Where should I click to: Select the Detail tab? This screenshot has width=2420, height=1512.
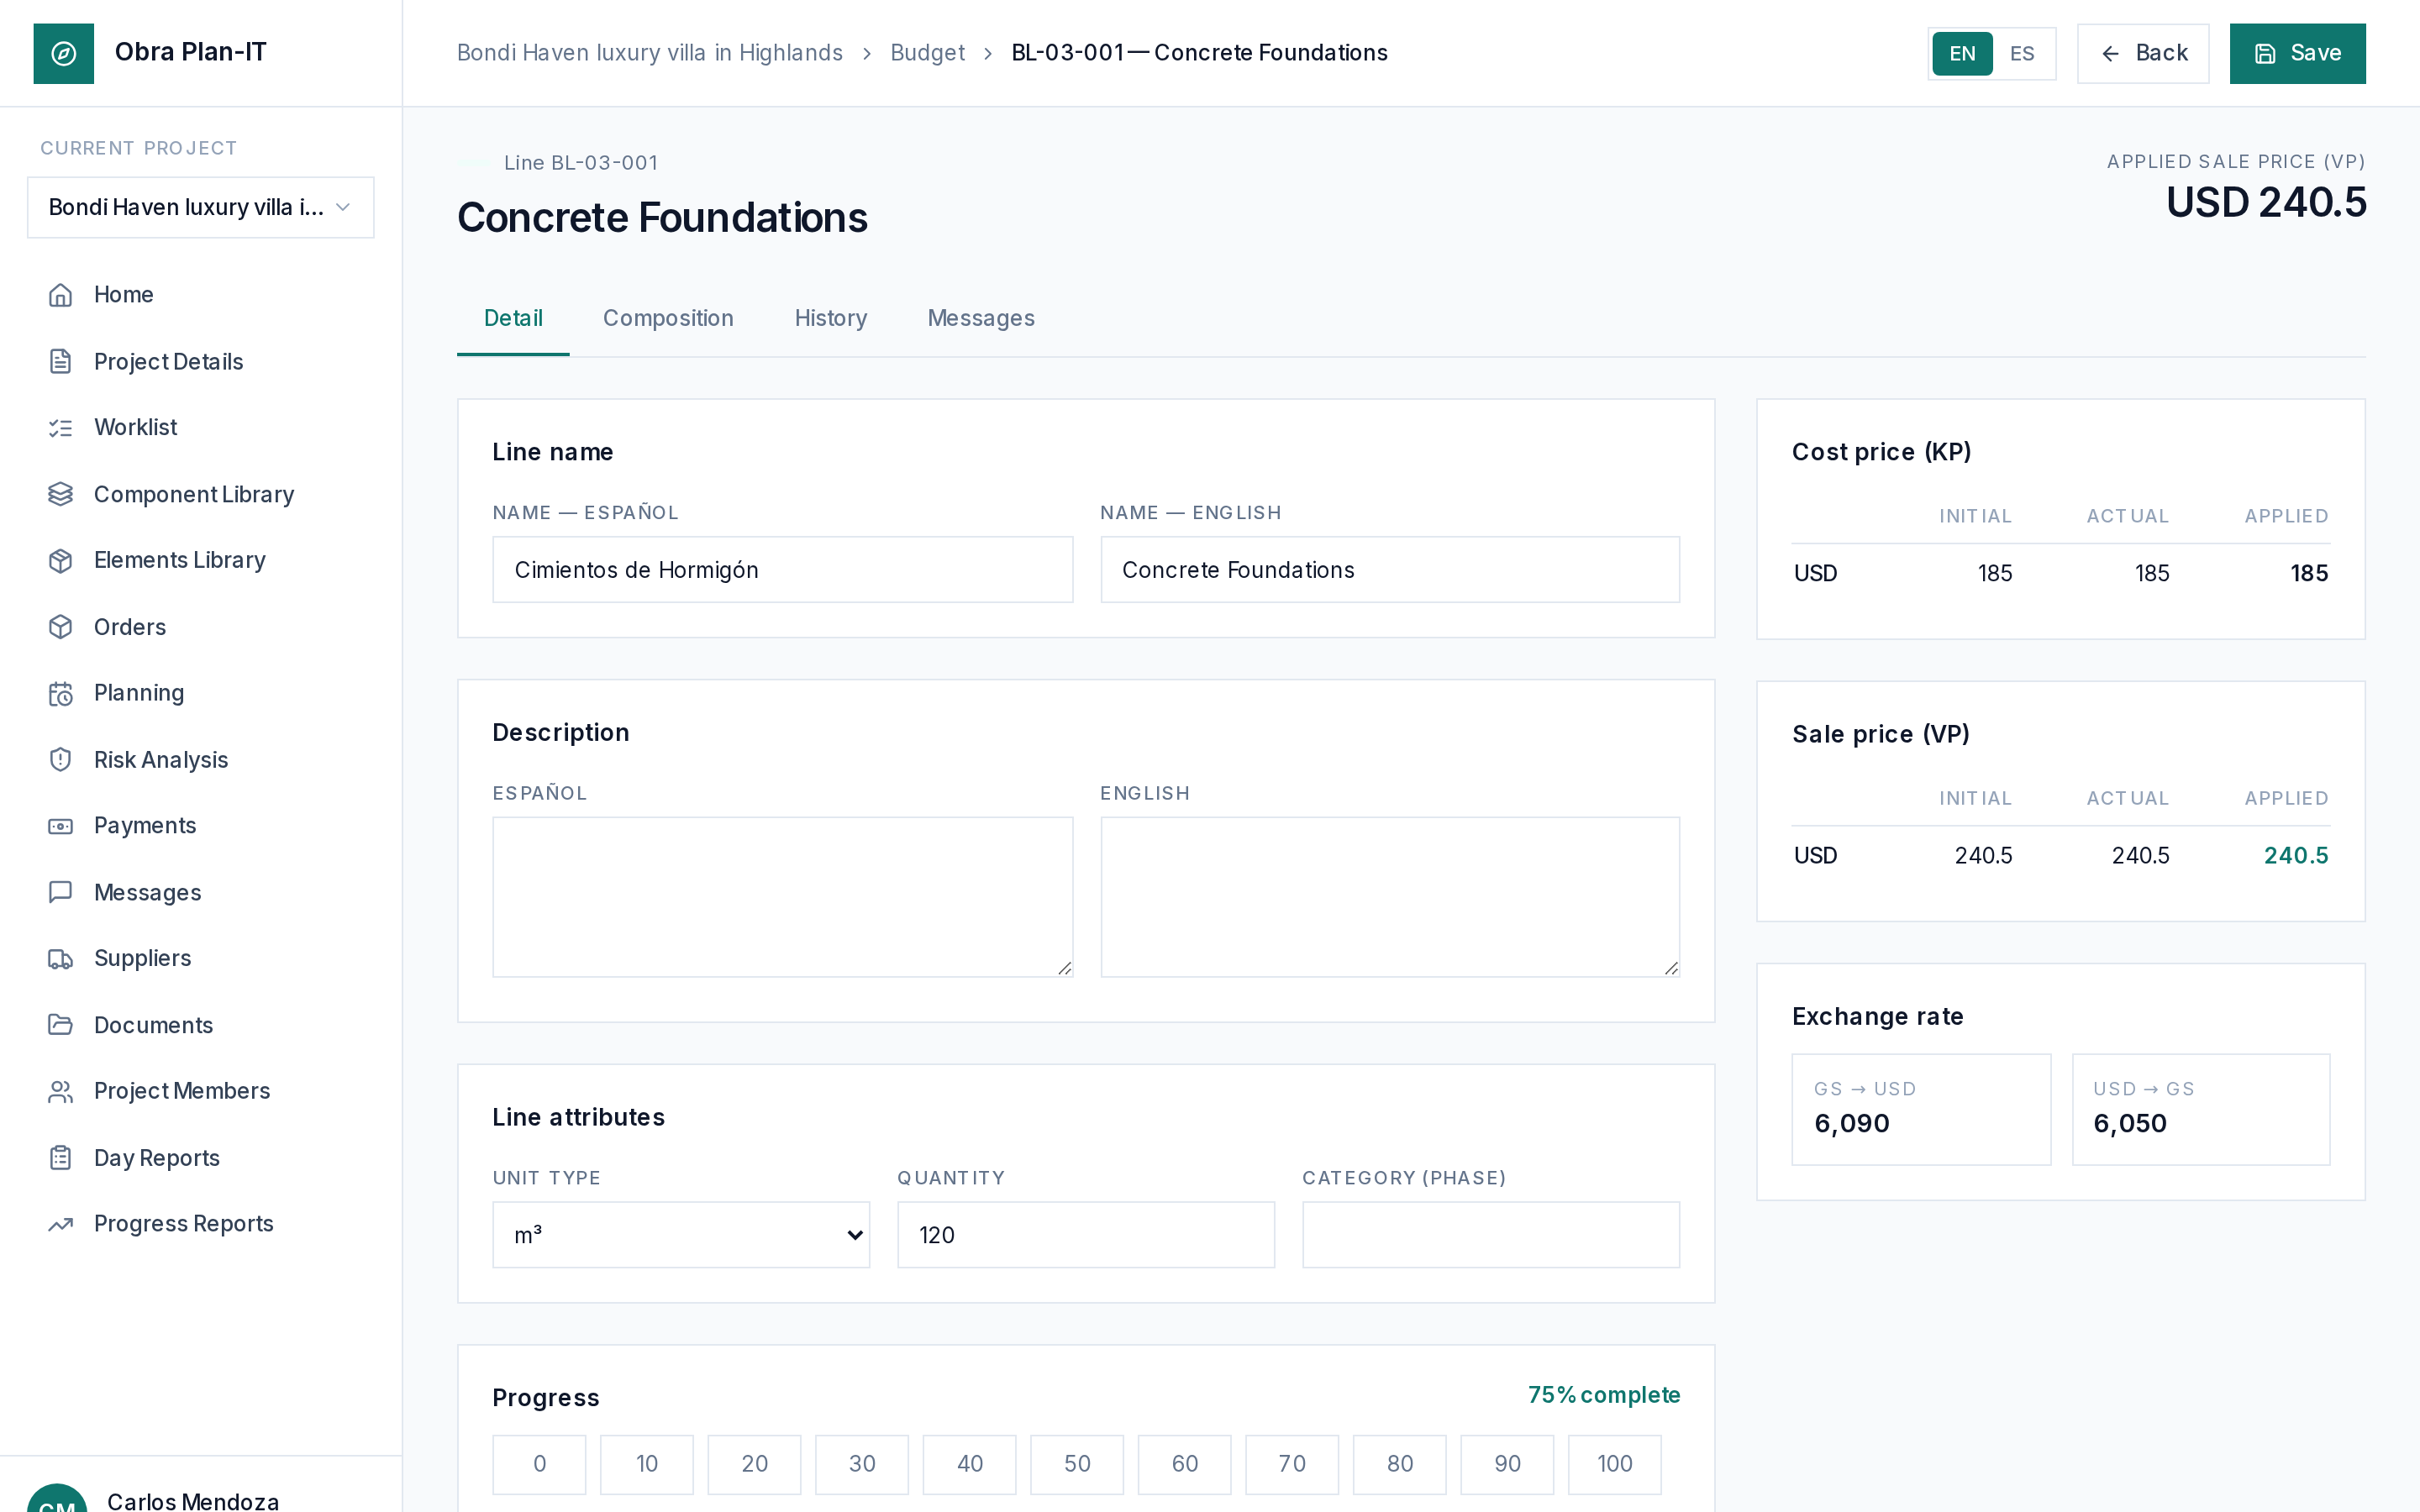click(x=513, y=318)
